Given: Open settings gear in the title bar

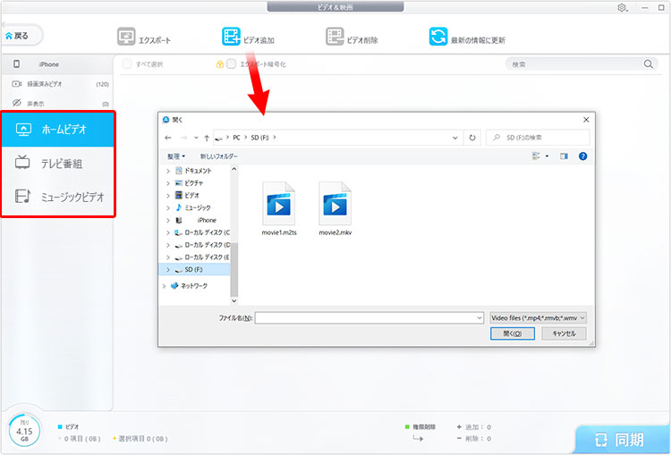Looking at the screenshot, I should click(622, 8).
